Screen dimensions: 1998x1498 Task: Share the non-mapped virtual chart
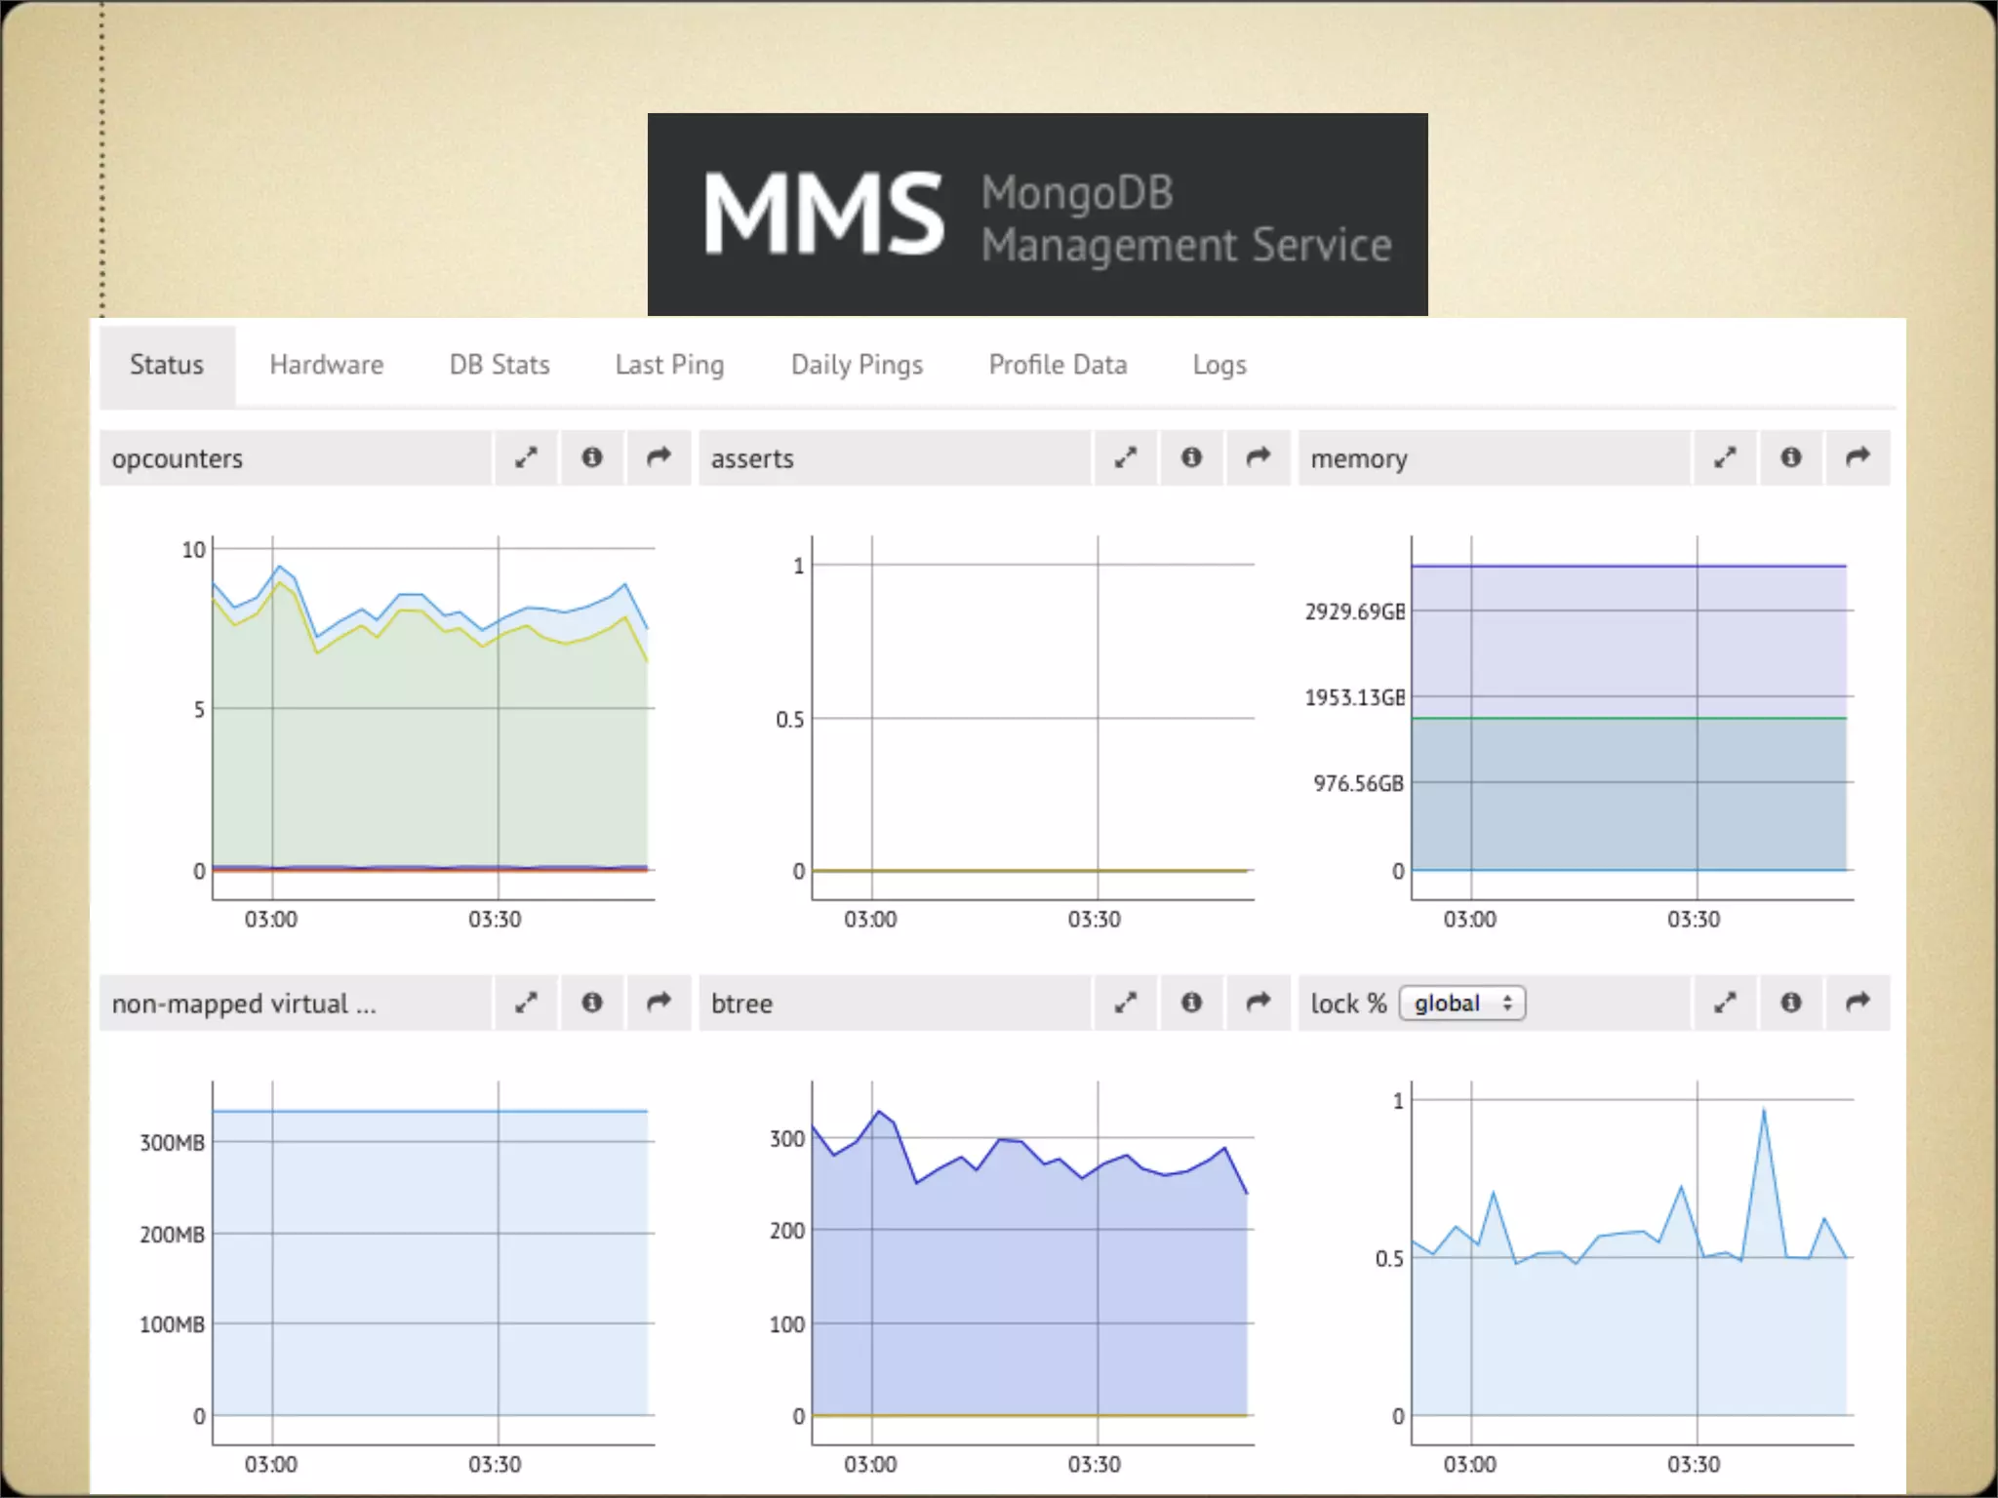click(x=659, y=1003)
